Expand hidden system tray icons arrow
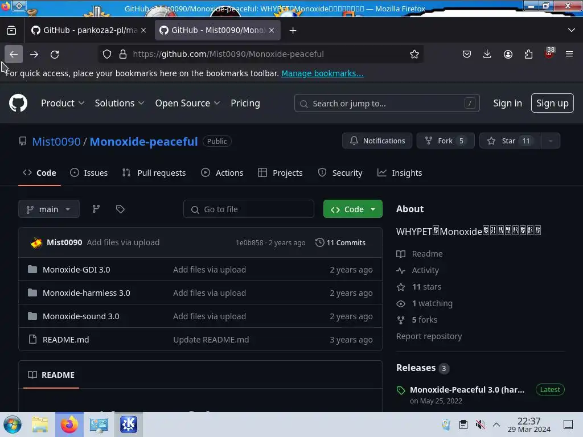The height and width of the screenshot is (437, 583). tap(496, 424)
